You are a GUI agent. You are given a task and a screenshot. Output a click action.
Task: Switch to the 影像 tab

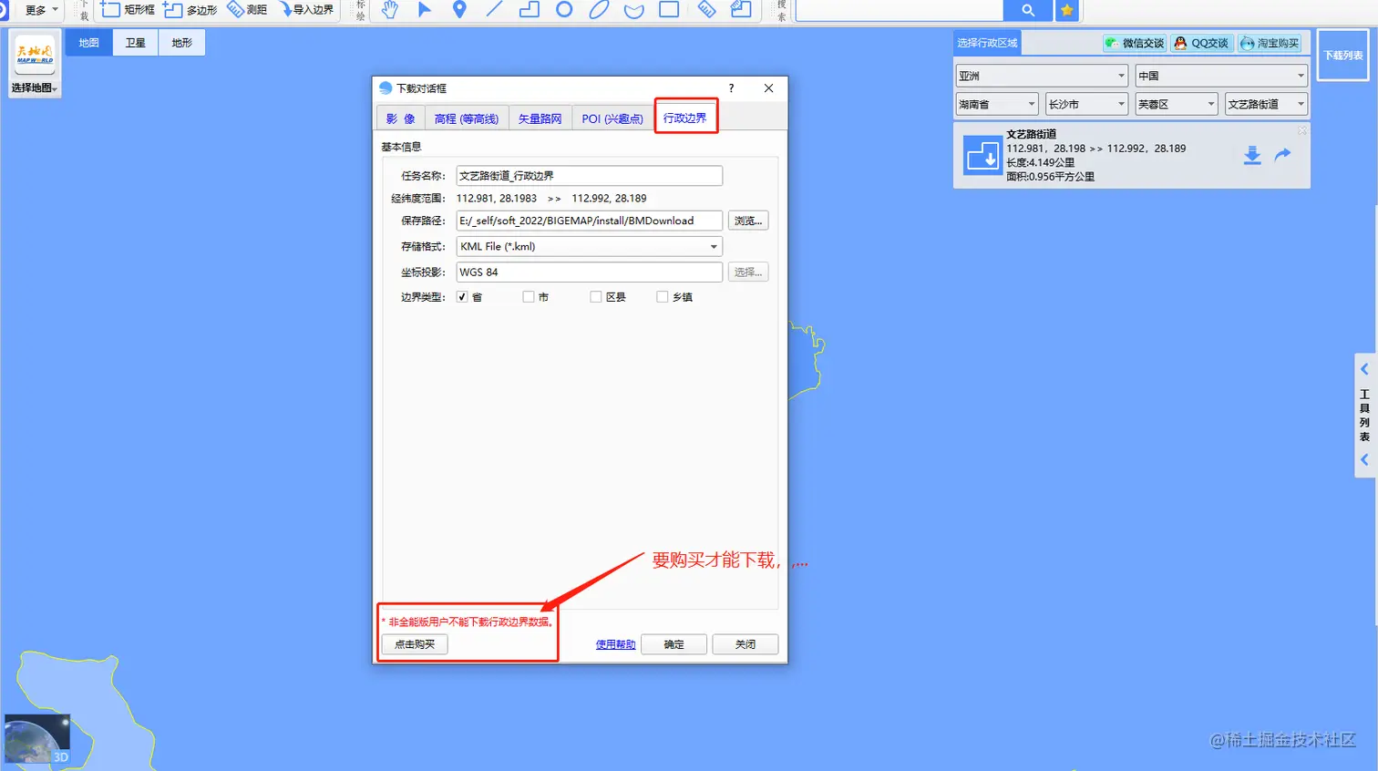pos(400,118)
